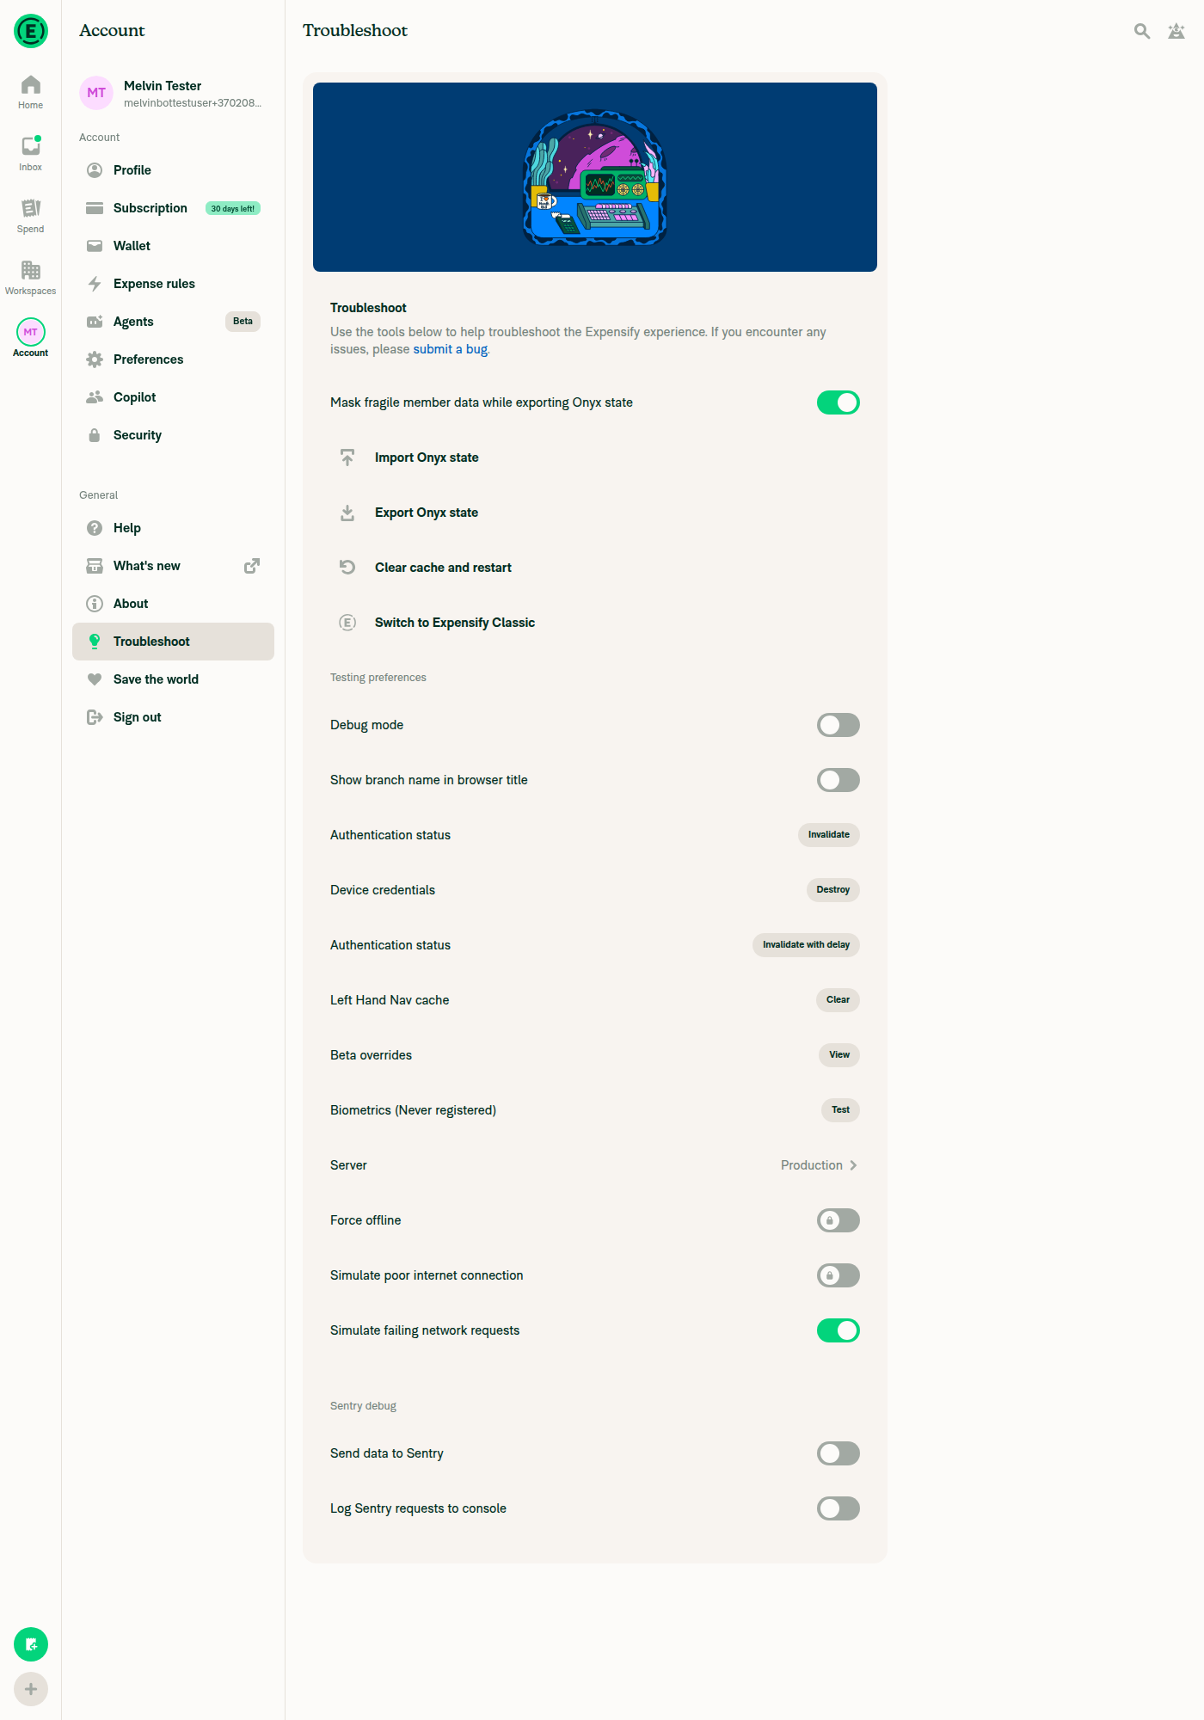Click Clear Left Hand Nav cache
Image resolution: width=1204 pixels, height=1720 pixels.
pyautogui.click(x=838, y=1000)
